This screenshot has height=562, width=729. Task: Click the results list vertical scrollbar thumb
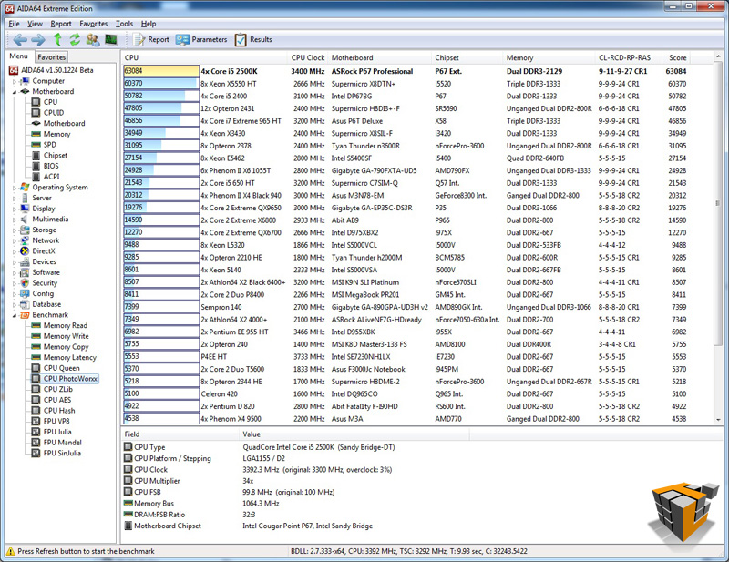[x=718, y=202]
